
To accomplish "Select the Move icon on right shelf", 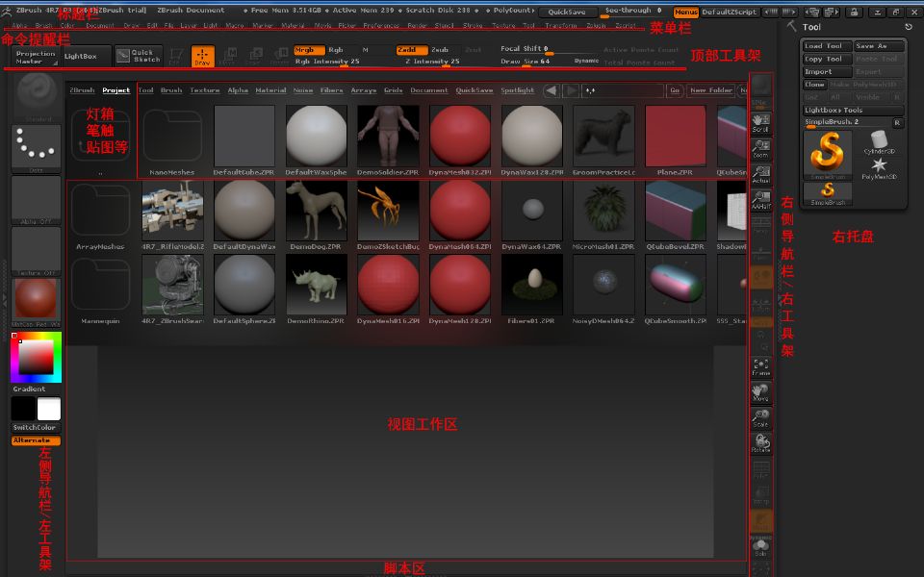I will pos(760,392).
